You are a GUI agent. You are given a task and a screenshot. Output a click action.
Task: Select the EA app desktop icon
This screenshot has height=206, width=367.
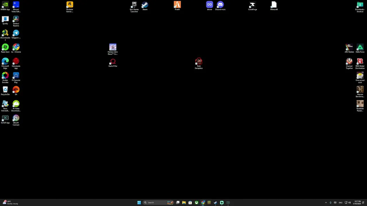tap(16, 91)
